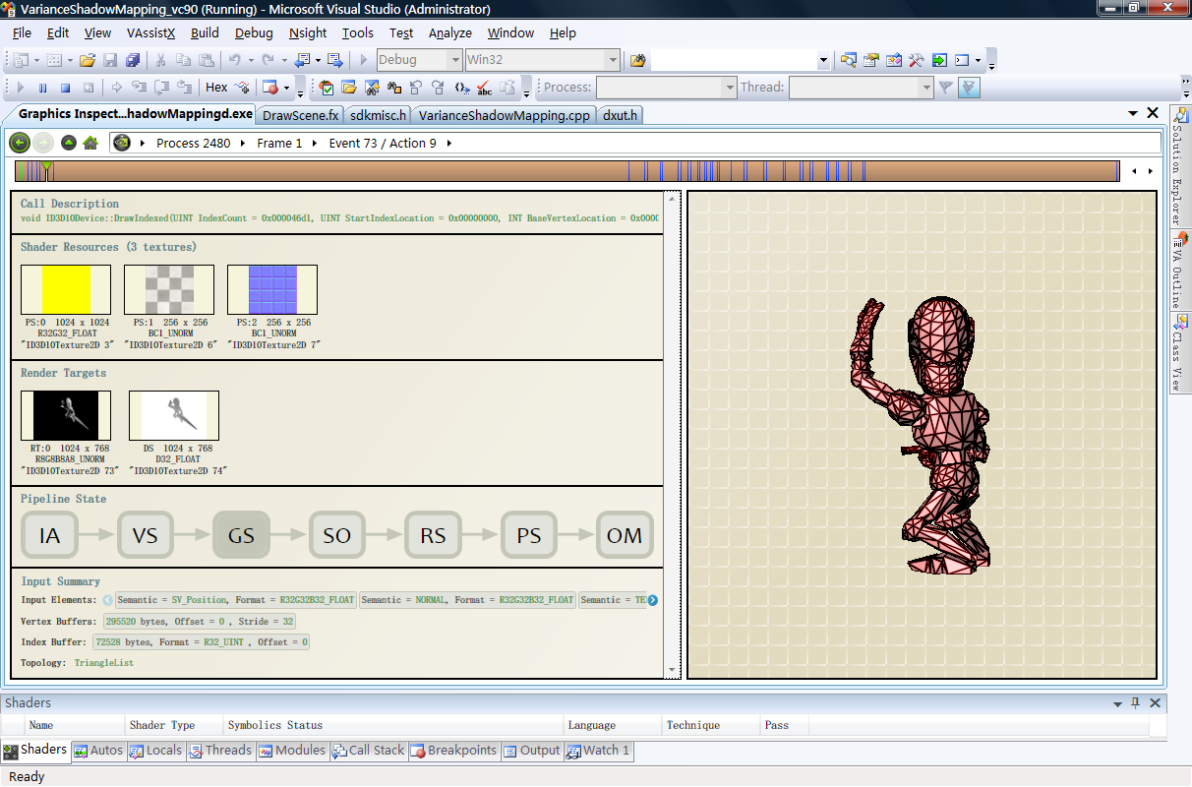Click the Input Elements scroll left arrow
The image size is (1192, 787).
(108, 600)
